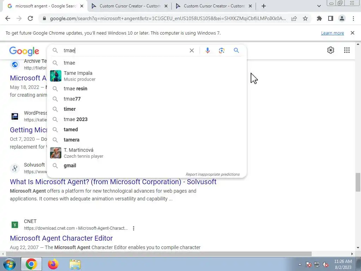This screenshot has height=271, width=361.
Task: Pick the 'tmae resin' suggestion
Action: click(x=147, y=89)
